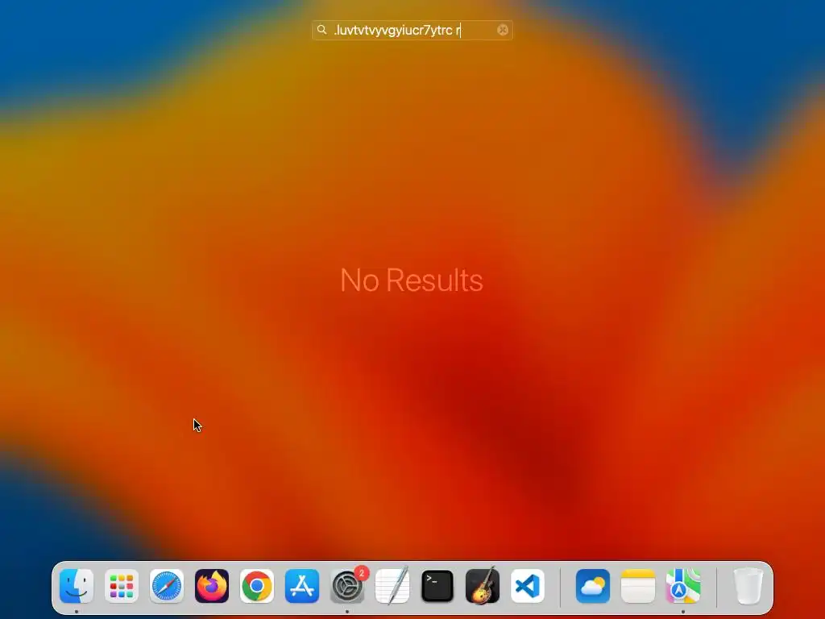
Task: Open the Trash in the Dock
Action: click(x=748, y=586)
